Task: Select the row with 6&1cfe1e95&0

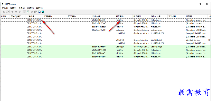Action: (106, 27)
